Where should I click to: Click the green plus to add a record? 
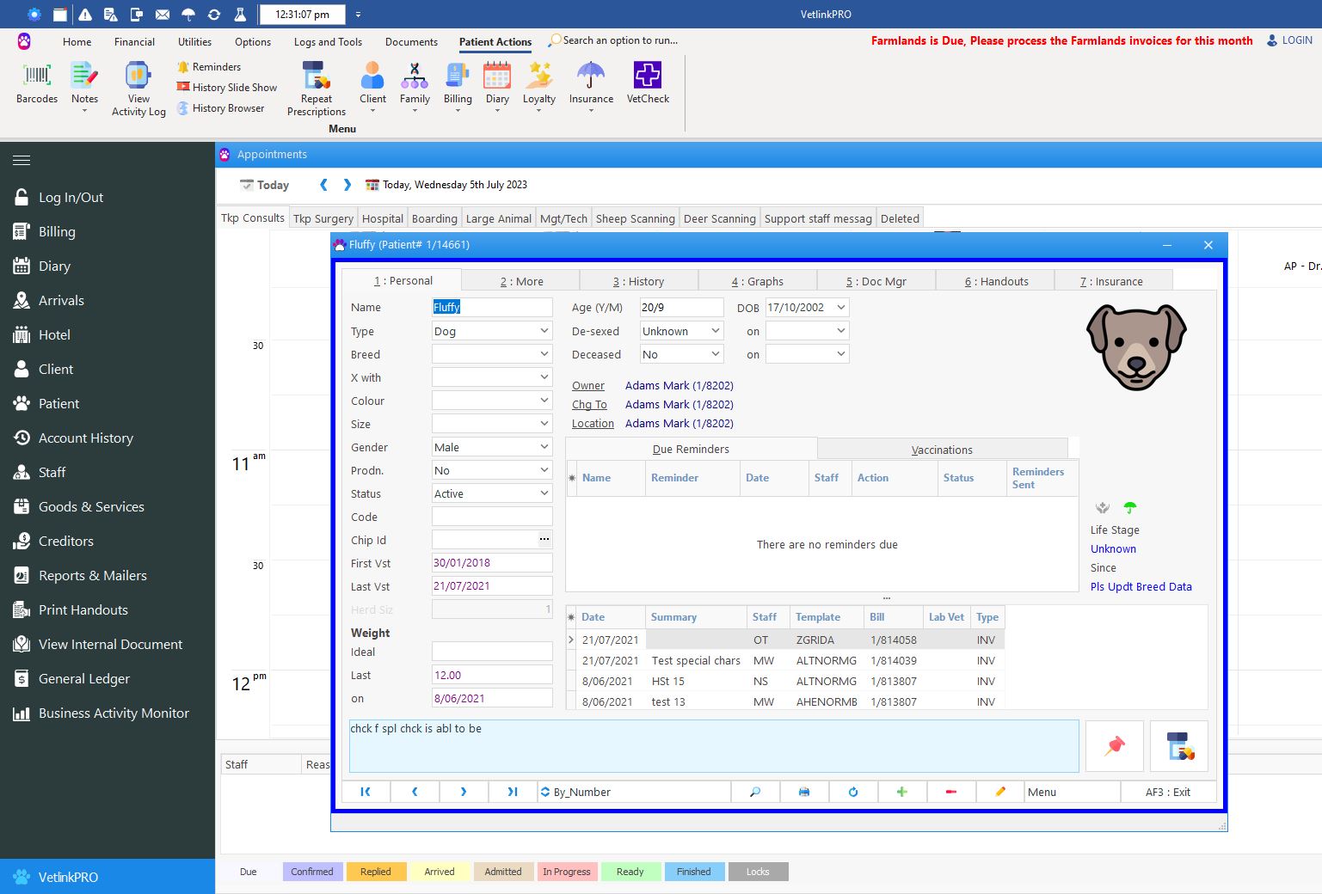click(x=901, y=791)
